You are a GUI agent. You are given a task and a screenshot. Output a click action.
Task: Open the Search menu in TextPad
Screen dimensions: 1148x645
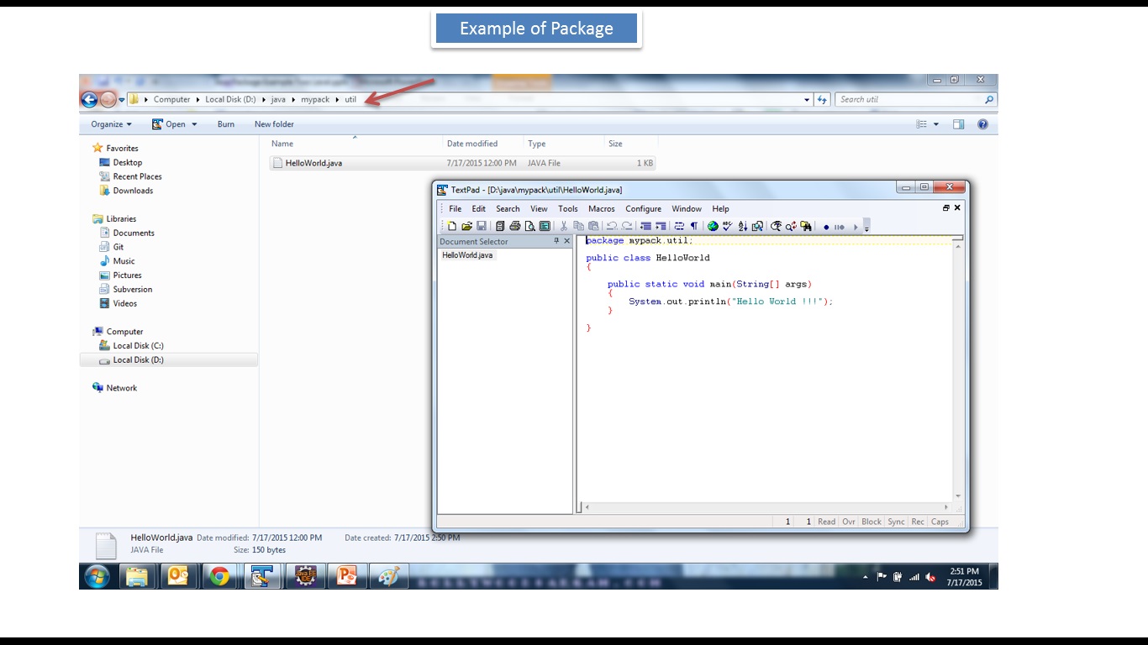508,208
